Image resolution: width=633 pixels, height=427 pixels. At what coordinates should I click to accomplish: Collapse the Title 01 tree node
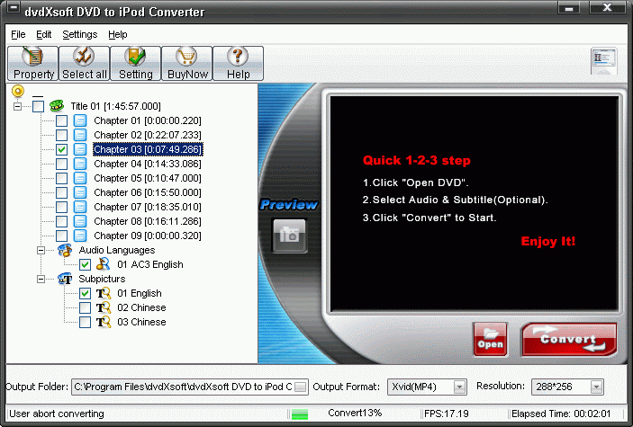click(x=17, y=106)
